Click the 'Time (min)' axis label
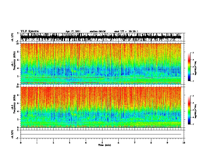 click(x=105, y=145)
